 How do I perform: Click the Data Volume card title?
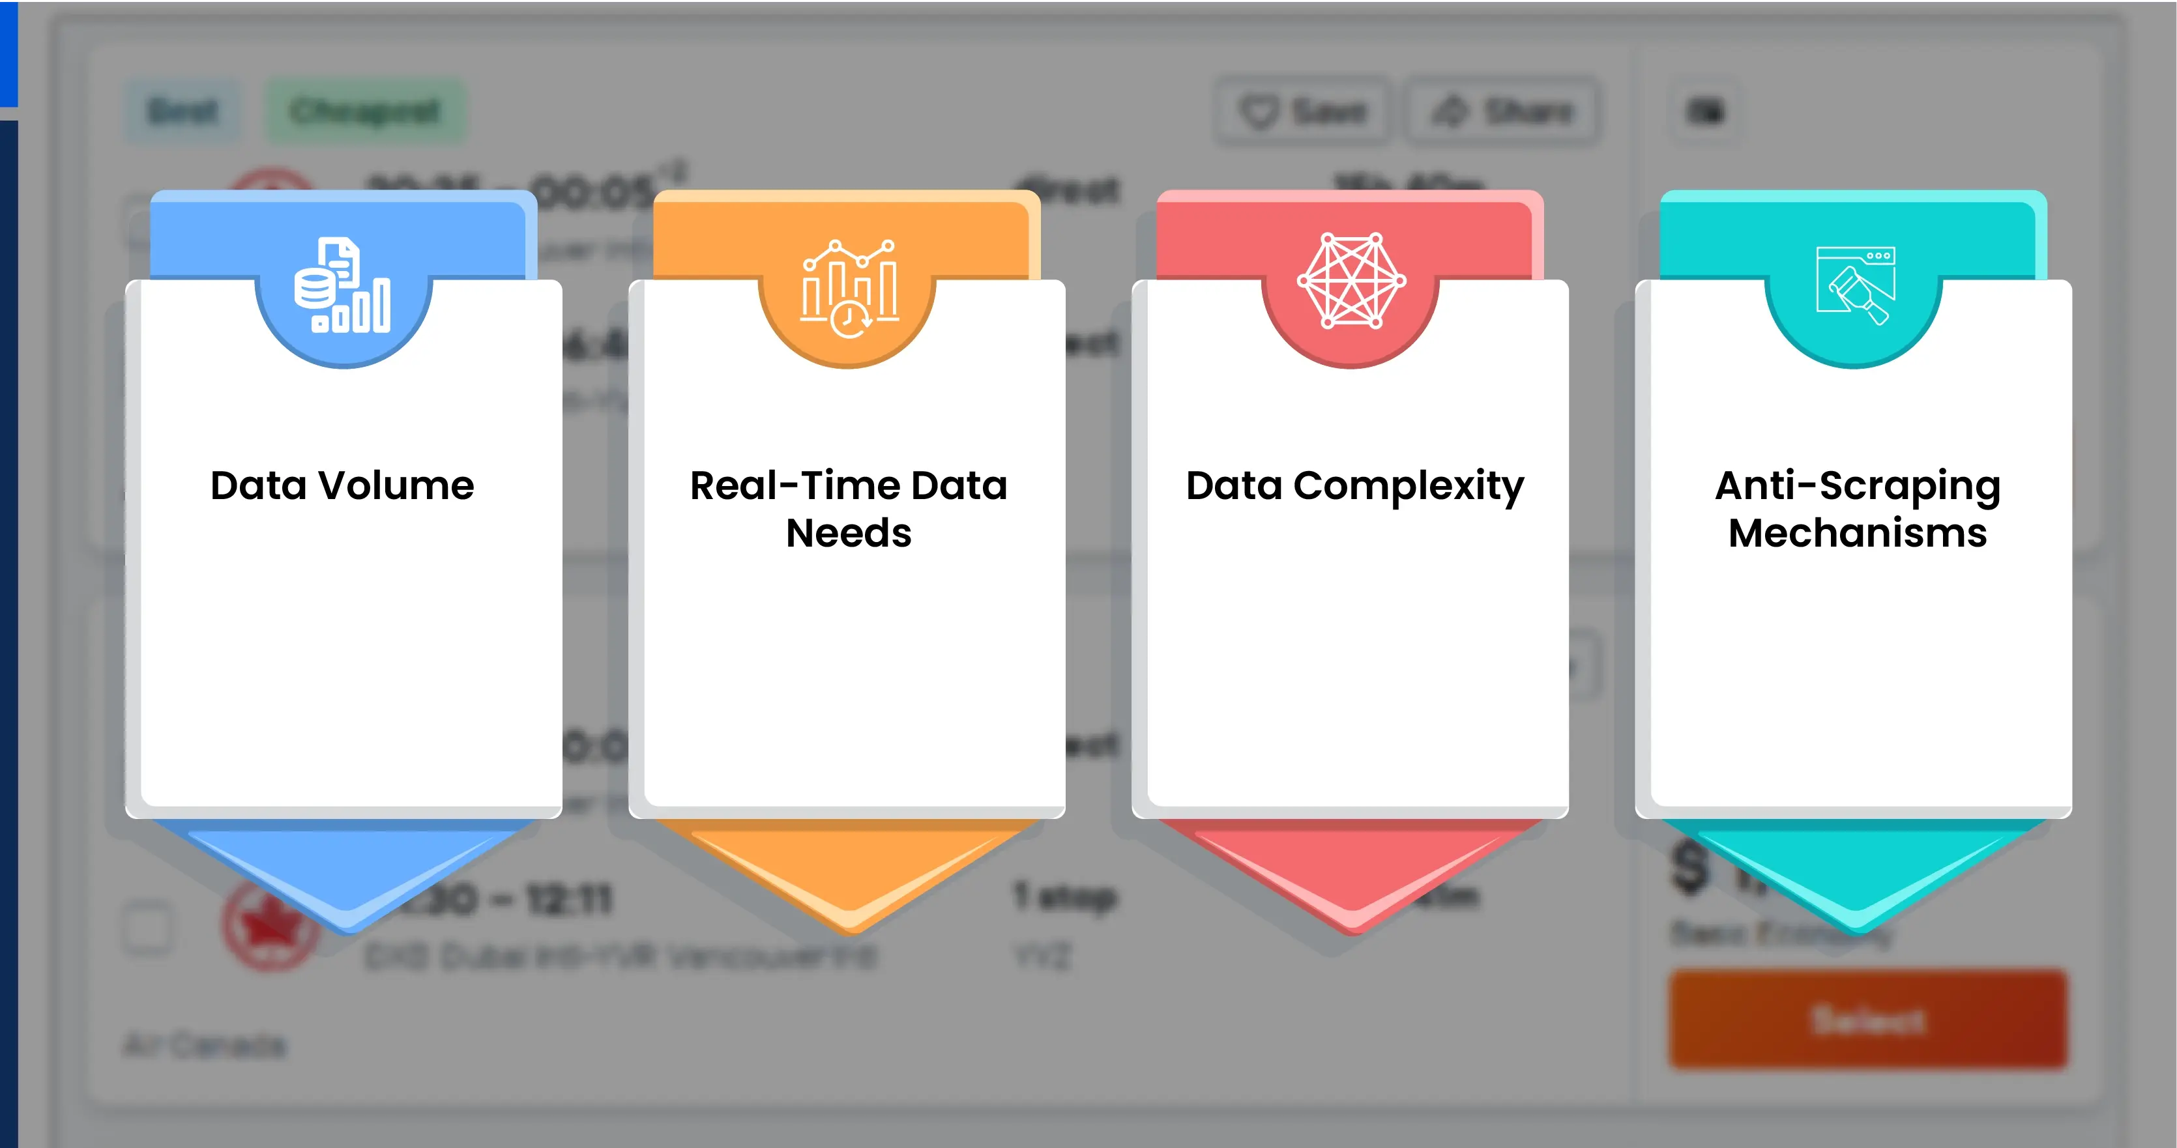[342, 486]
